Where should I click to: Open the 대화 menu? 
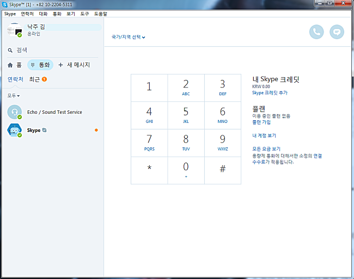43,14
